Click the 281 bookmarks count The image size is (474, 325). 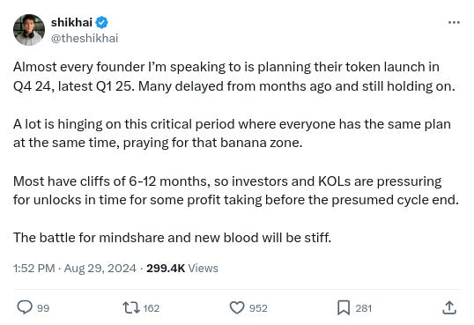[x=363, y=308]
